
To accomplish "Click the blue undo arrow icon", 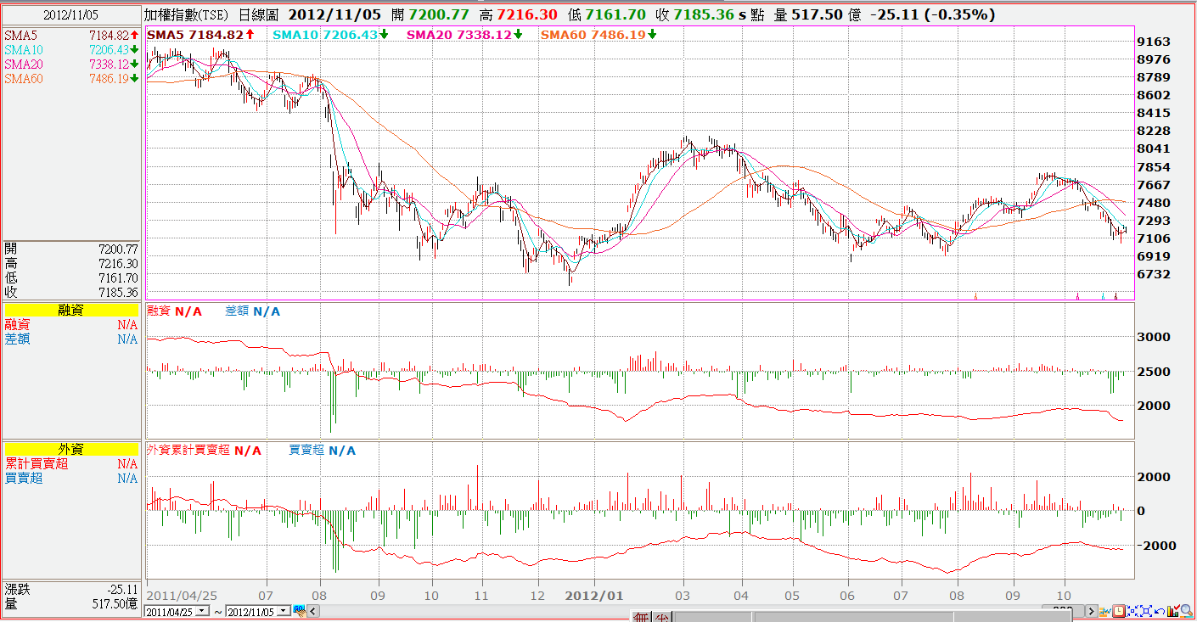I will pos(1160,612).
